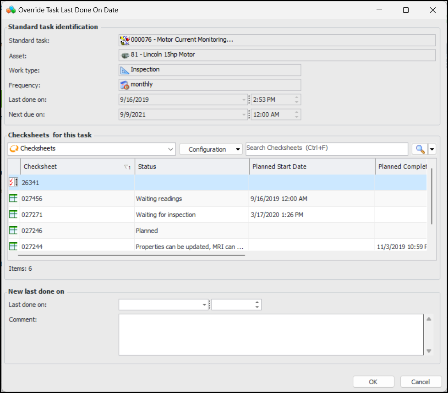Open the Checksheets view dropdown
Viewport: 448px width, 393px height.
(x=171, y=149)
